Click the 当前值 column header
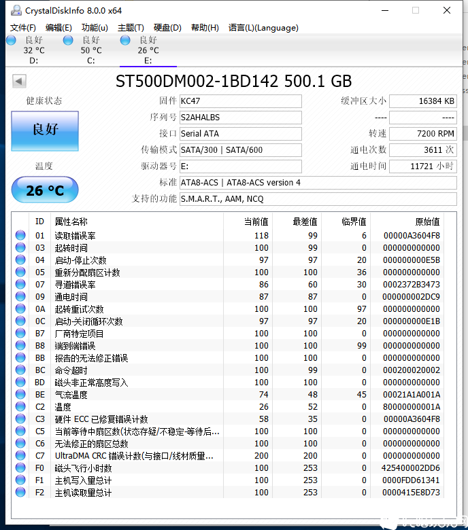The height and width of the screenshot is (530, 468). [x=248, y=222]
